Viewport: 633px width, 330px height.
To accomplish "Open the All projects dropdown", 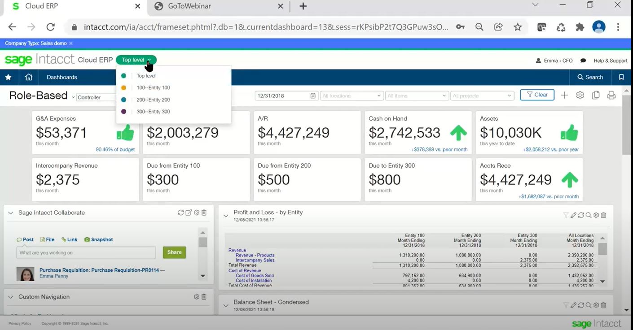I will point(482,96).
